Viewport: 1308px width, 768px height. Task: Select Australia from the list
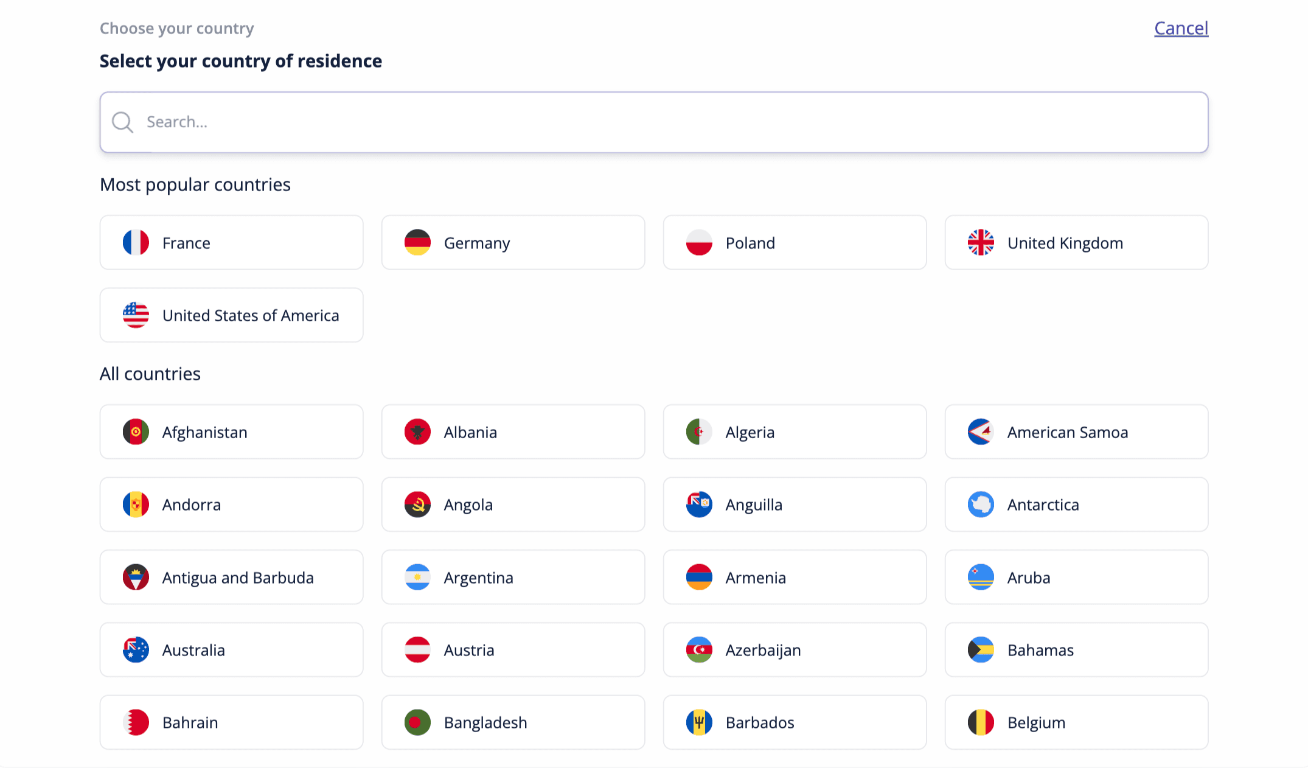coord(231,650)
